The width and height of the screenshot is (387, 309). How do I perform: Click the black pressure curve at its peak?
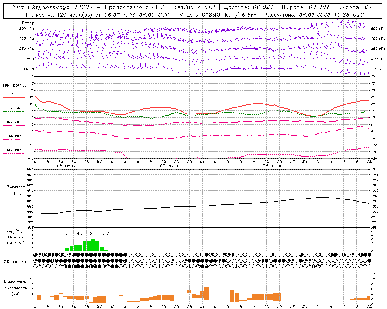[322, 197]
